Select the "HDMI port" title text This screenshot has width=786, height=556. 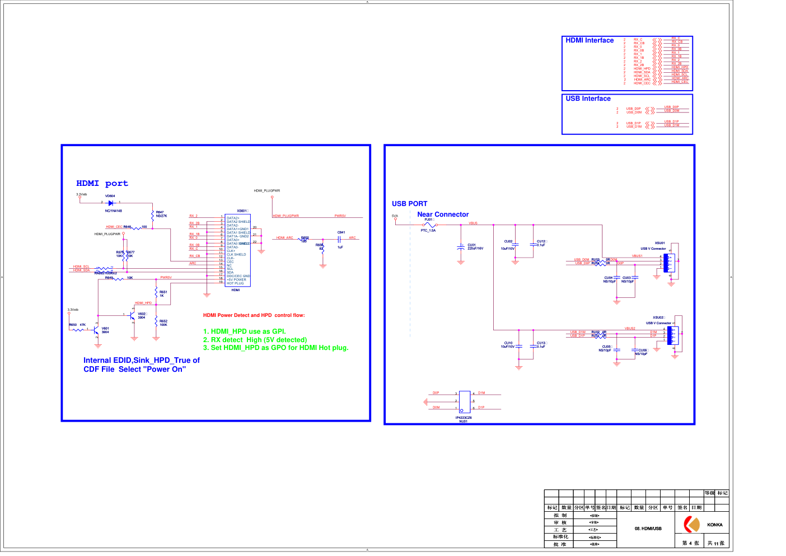tap(102, 184)
